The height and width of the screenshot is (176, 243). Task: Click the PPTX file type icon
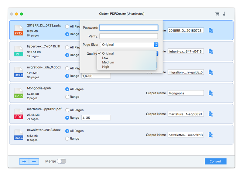pyautogui.click(x=19, y=30)
